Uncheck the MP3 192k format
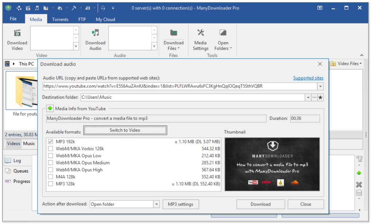The height and width of the screenshot is (224, 371). (x=51, y=142)
